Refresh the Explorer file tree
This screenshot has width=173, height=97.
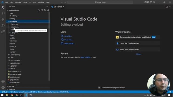[x=45, y=10]
